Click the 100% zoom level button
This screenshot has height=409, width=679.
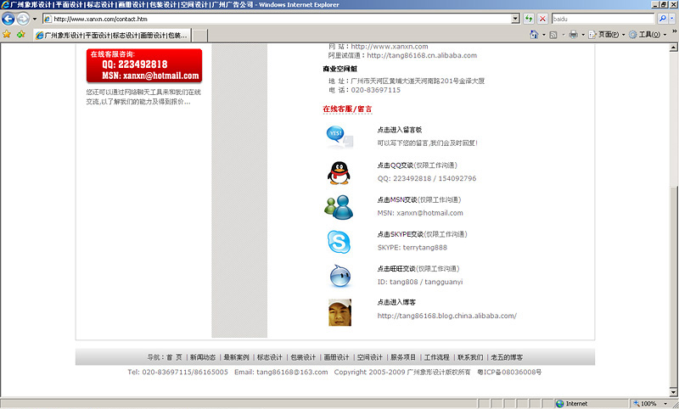click(x=645, y=403)
